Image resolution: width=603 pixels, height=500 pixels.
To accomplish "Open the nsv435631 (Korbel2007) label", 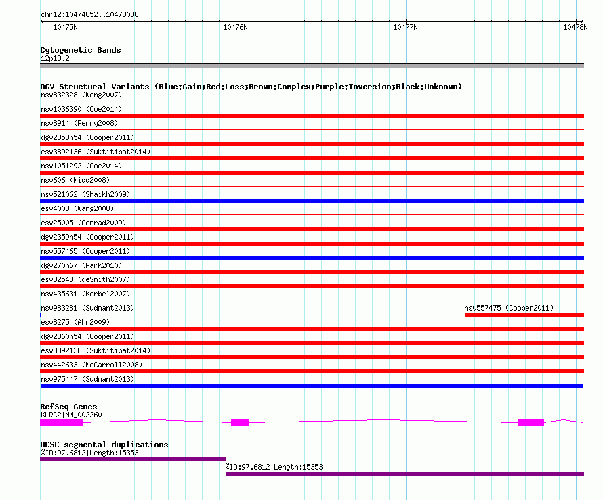I will (x=85, y=294).
